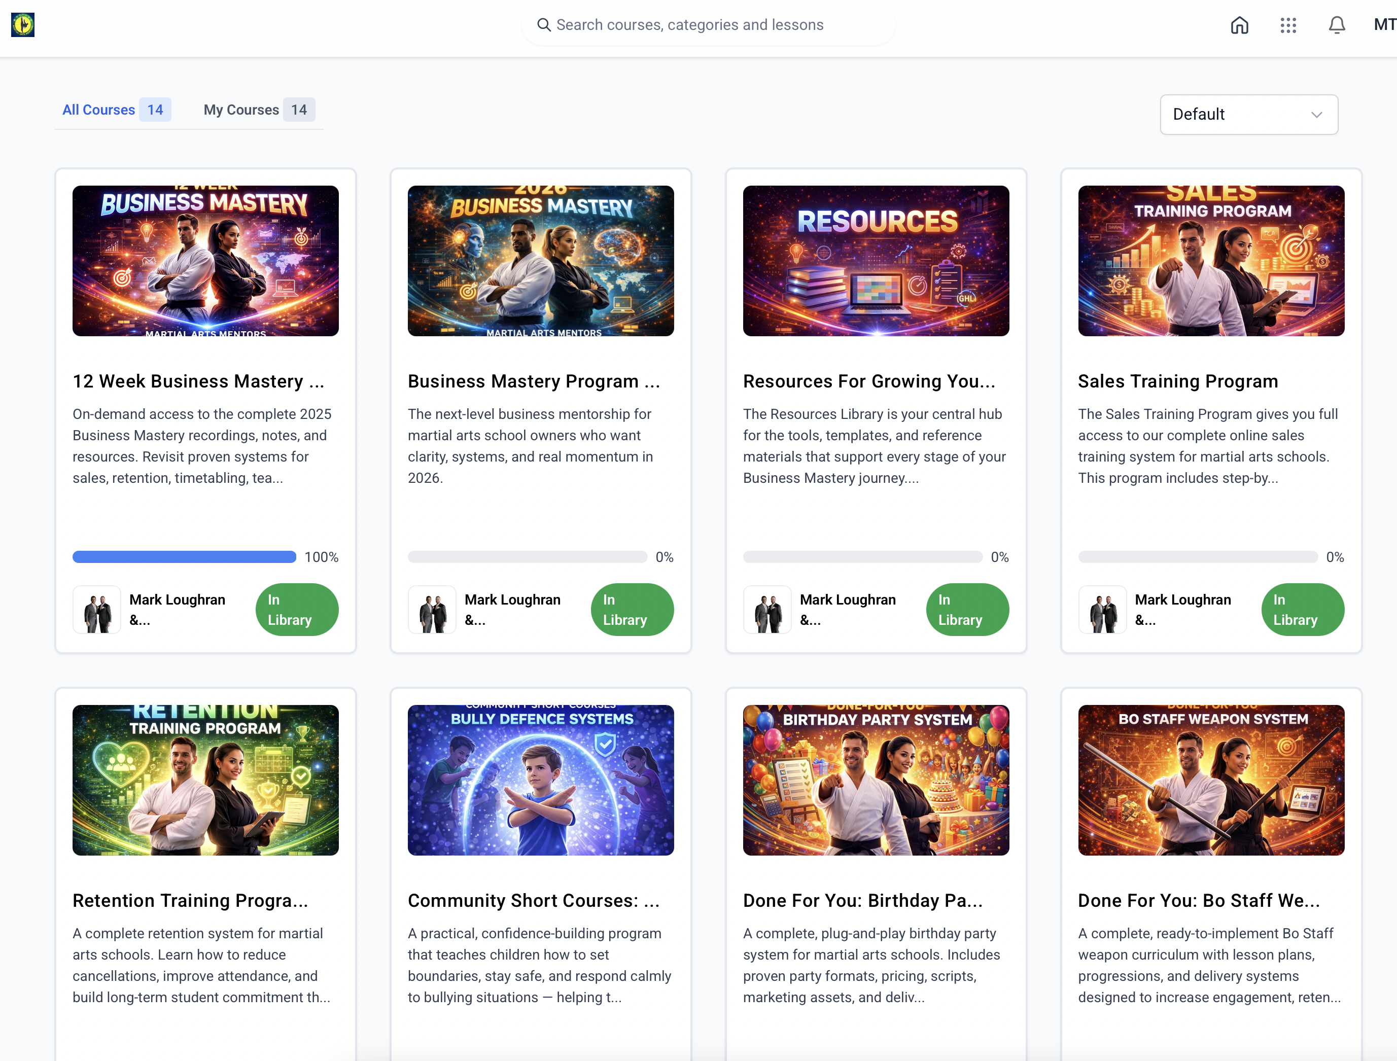
Task: Open the Birthday Party System thumbnail
Action: point(876,781)
